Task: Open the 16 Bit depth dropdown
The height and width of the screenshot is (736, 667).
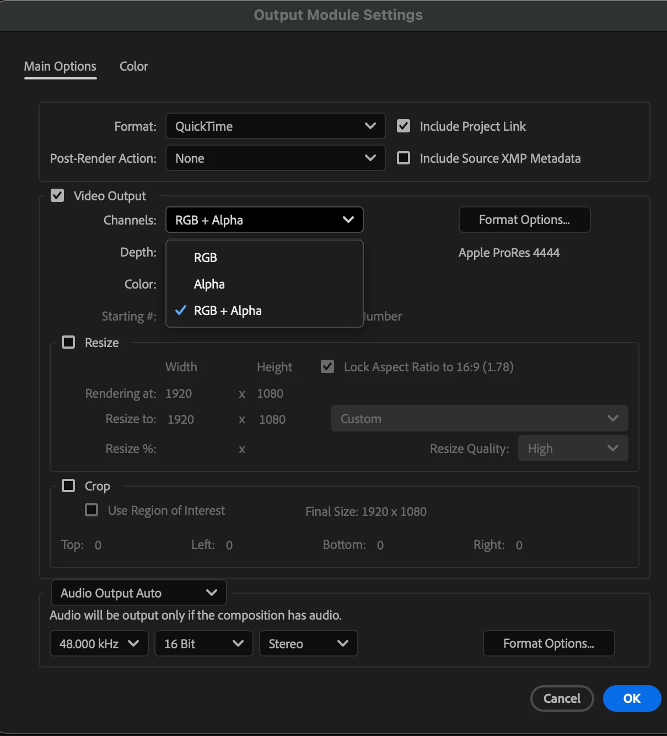Action: click(203, 644)
